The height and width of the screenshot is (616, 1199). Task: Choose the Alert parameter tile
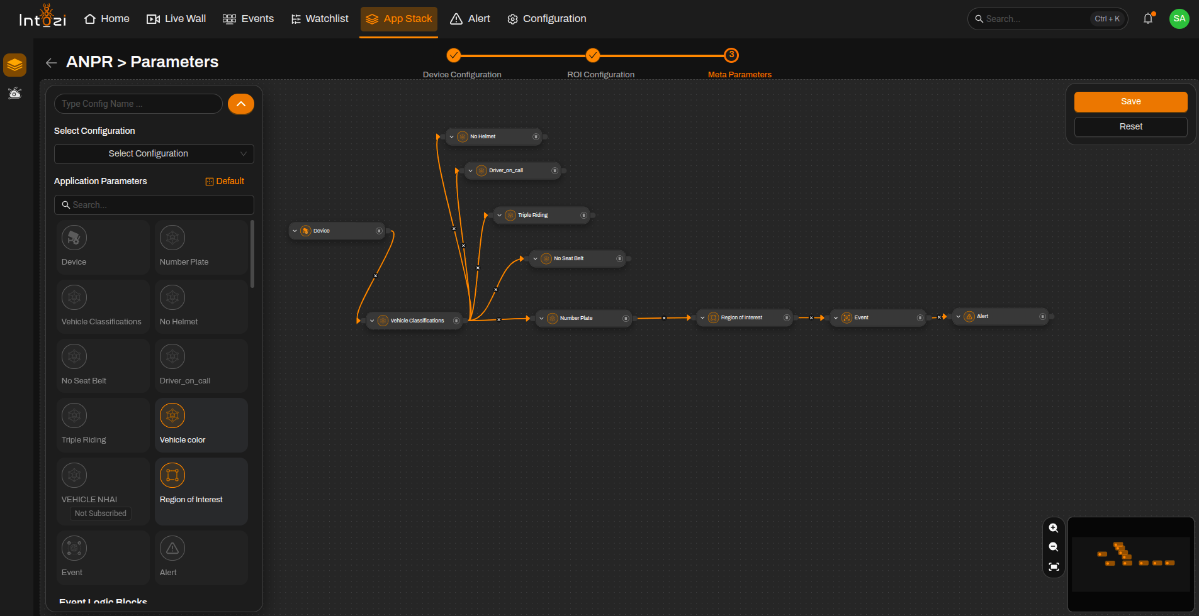[x=201, y=558]
